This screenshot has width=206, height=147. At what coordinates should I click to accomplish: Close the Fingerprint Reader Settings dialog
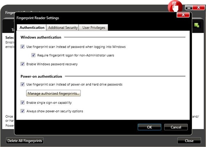(183, 15)
